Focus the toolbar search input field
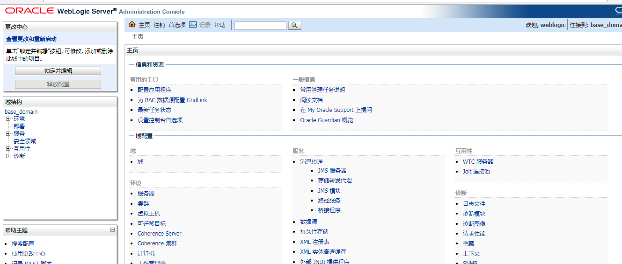Screen dimensions: 622x264 click(260, 26)
